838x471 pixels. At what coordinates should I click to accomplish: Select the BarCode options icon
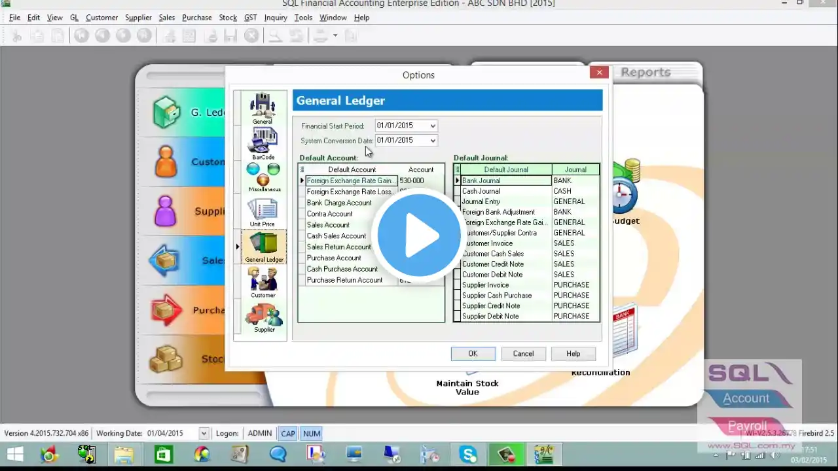point(263,143)
